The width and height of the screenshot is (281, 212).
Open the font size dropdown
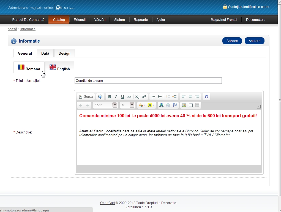(x=128, y=105)
